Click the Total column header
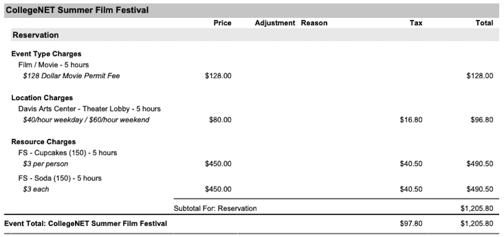504x237 pixels. point(484,23)
